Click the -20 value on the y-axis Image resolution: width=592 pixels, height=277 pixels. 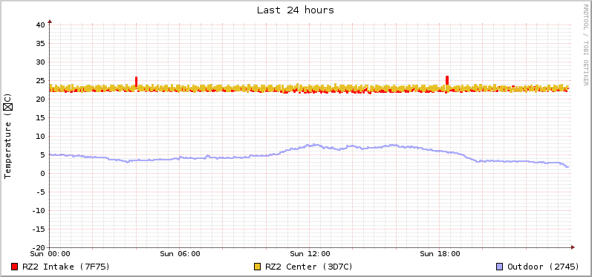point(38,247)
